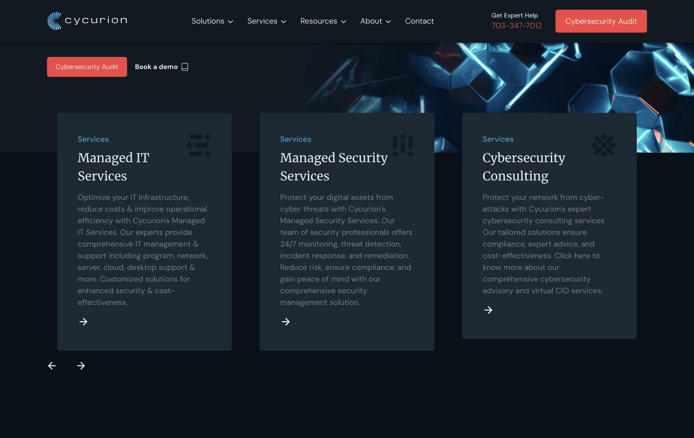
Task: Click the book icon beside Book a demo
Action: pyautogui.click(x=185, y=67)
